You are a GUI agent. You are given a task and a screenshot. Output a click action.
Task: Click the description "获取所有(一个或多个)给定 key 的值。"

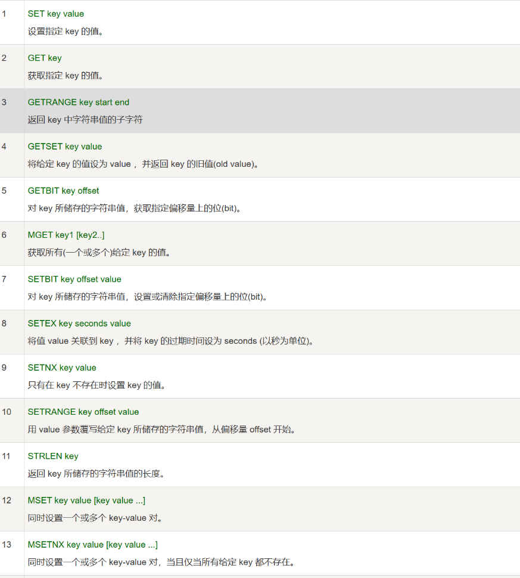coord(99,253)
